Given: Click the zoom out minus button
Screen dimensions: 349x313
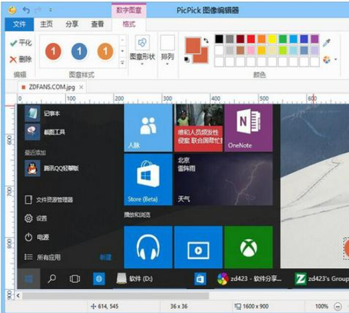Looking at the screenshot, I should [x=338, y=306].
